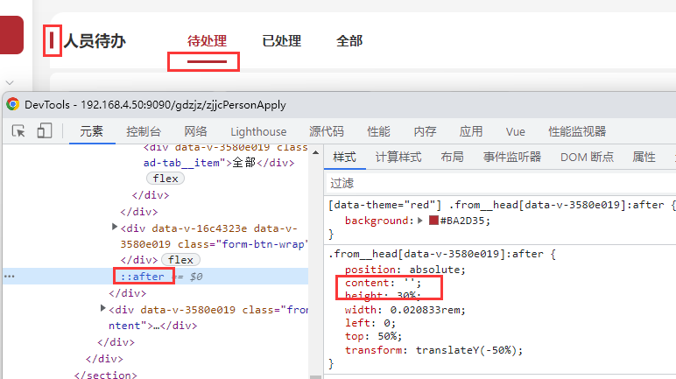Expand the form-btn-wrap div node
Image resolution: width=676 pixels, height=379 pixels.
[115, 227]
